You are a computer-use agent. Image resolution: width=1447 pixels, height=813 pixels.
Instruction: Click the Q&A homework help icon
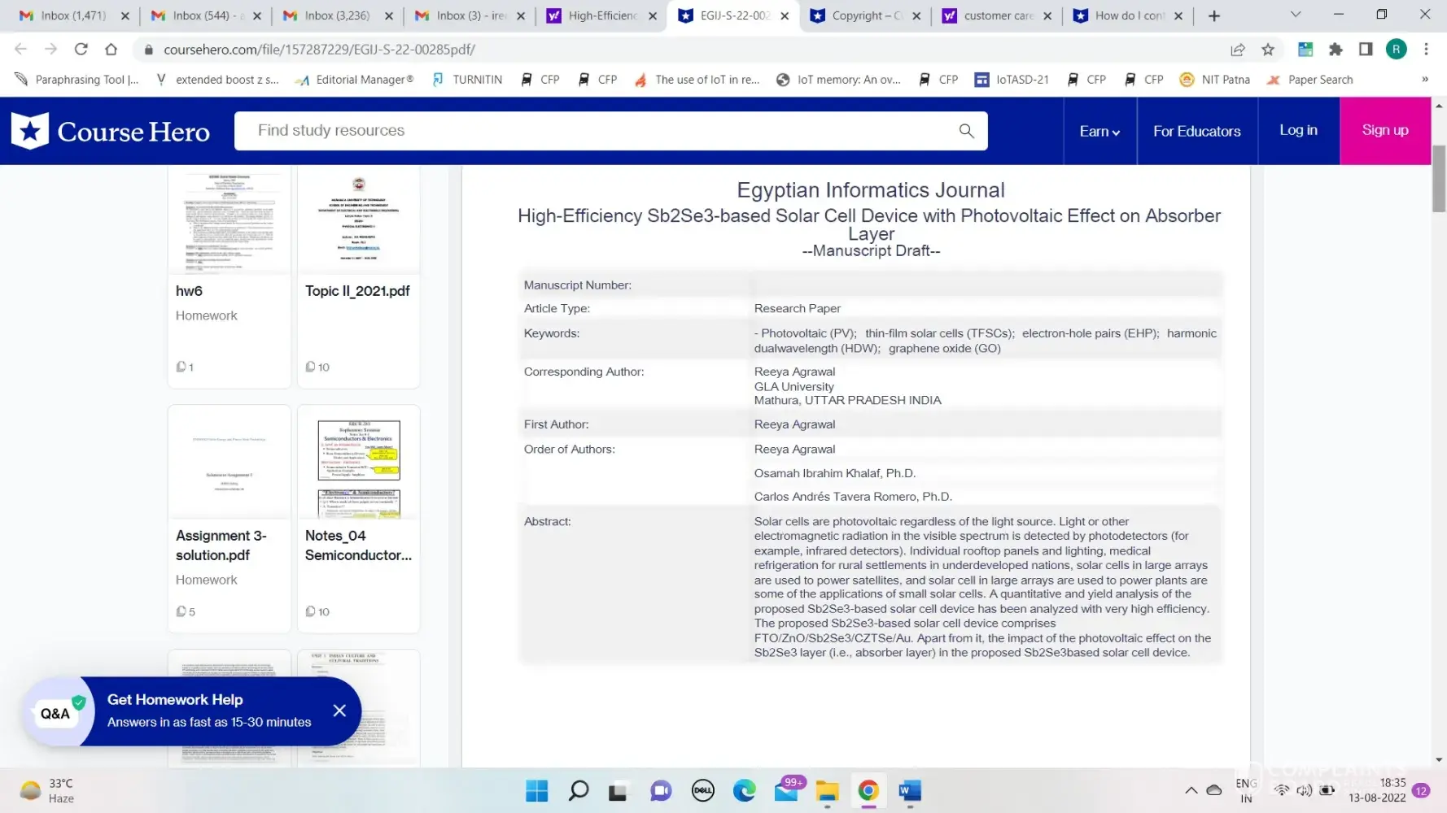click(x=55, y=713)
